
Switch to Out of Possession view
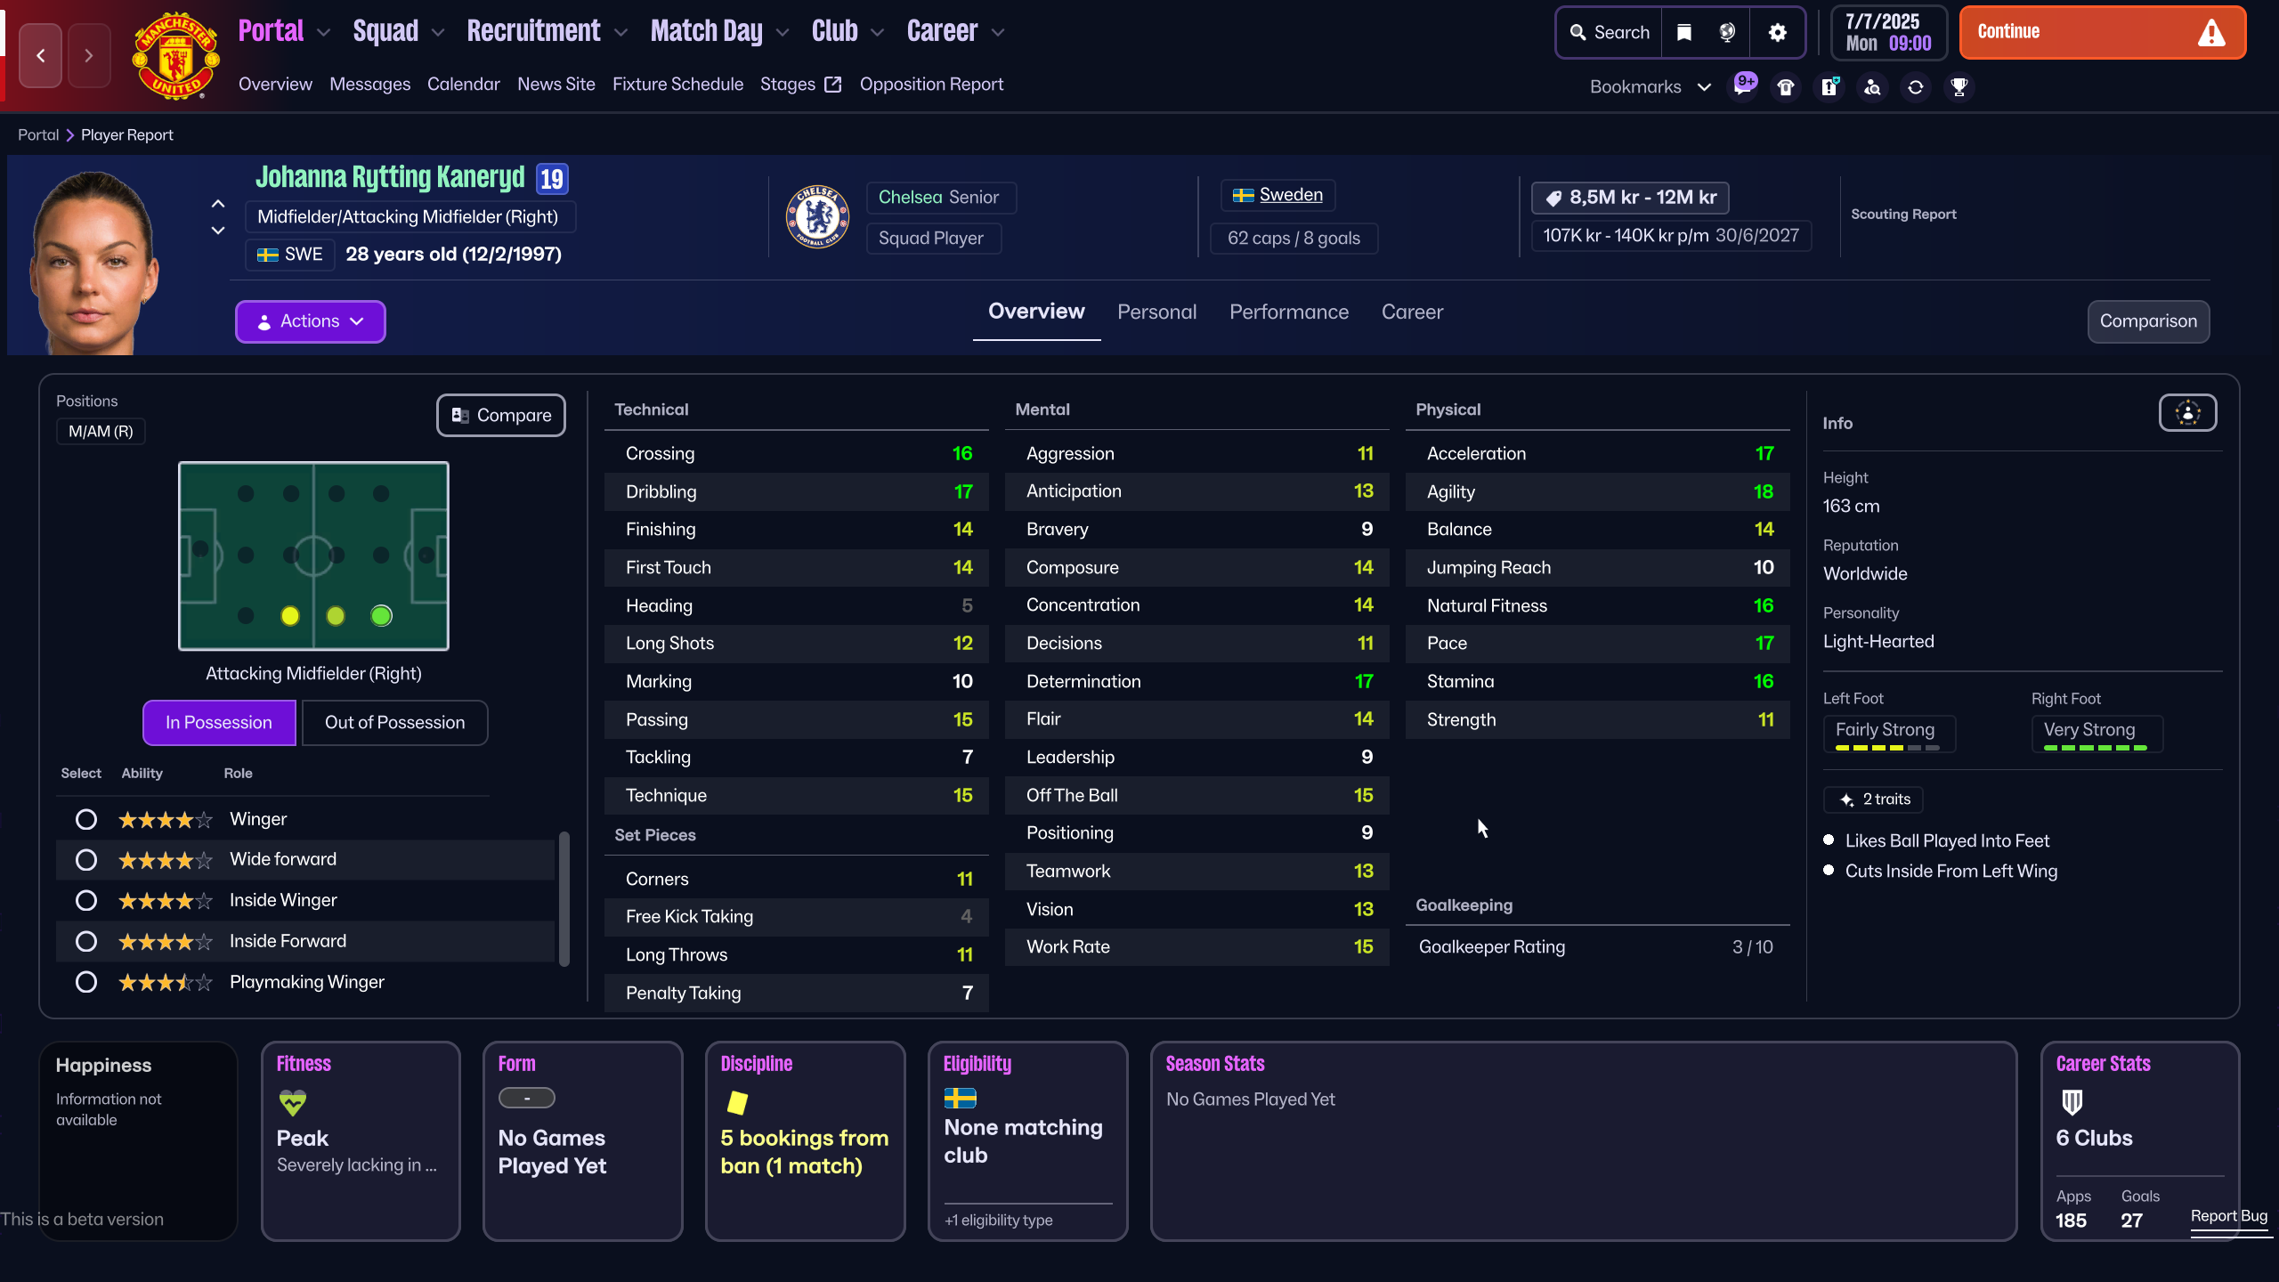click(x=394, y=722)
